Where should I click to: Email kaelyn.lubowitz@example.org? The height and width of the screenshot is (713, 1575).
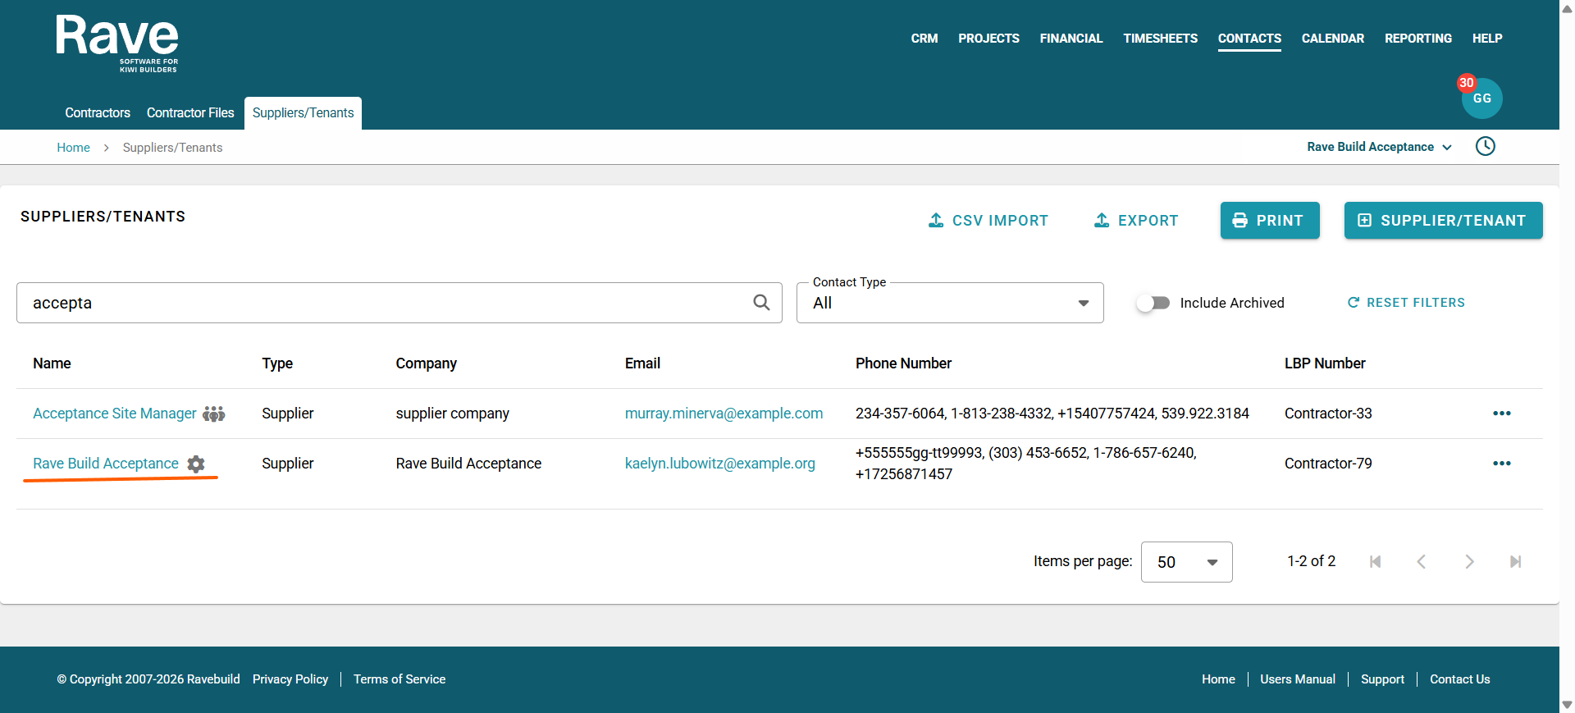(720, 464)
